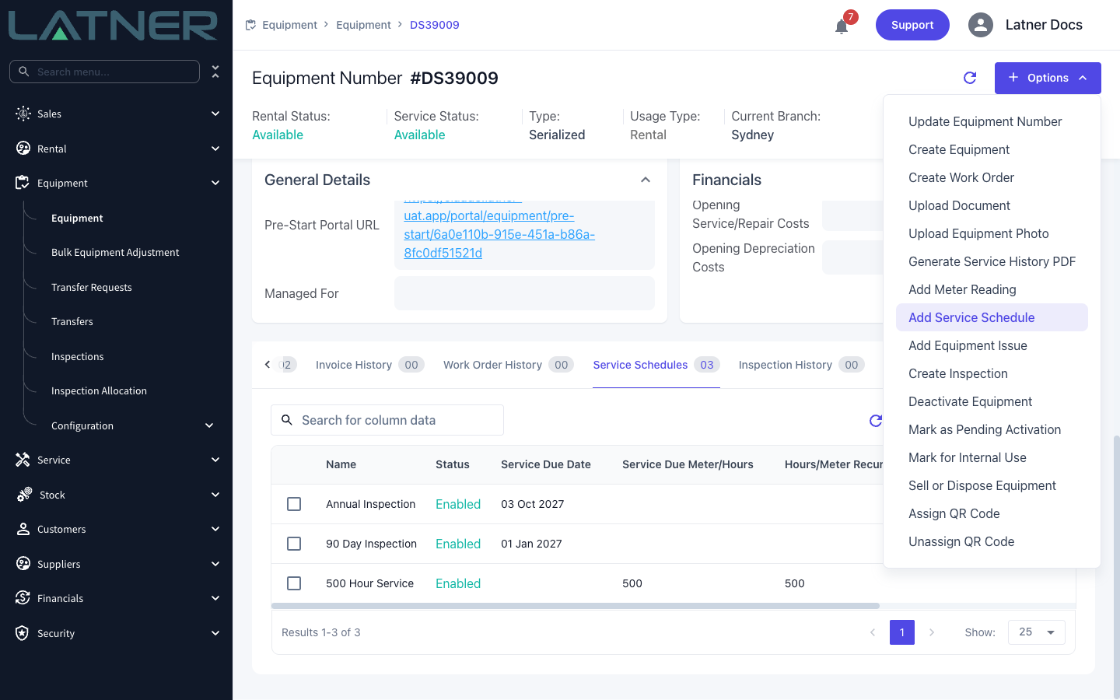Image resolution: width=1120 pixels, height=700 pixels.
Task: Choose Sell or Dispose Equipment
Action: (x=992, y=485)
